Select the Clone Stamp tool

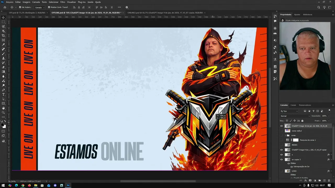3,58
